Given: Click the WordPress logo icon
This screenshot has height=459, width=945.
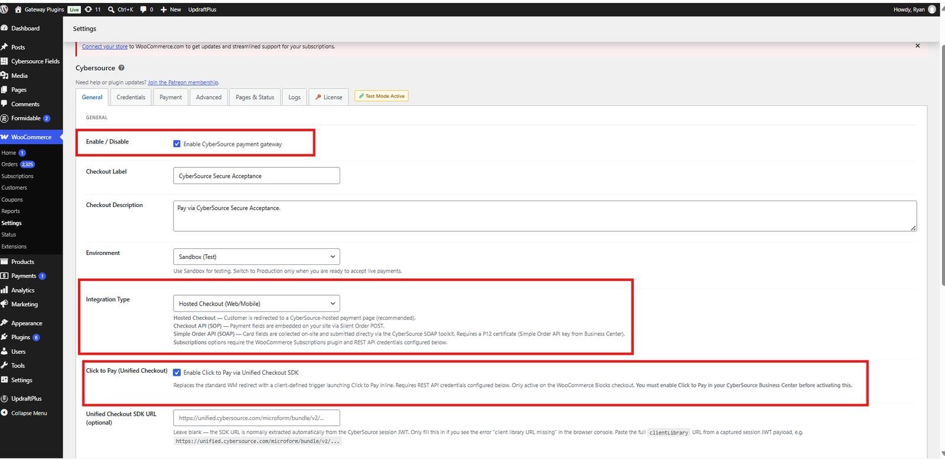Looking at the screenshot, I should 4,9.
